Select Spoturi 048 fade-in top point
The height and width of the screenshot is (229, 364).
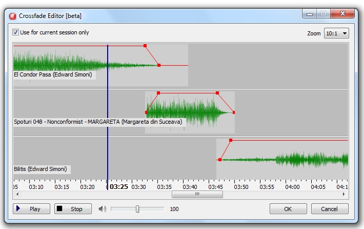pos(158,93)
